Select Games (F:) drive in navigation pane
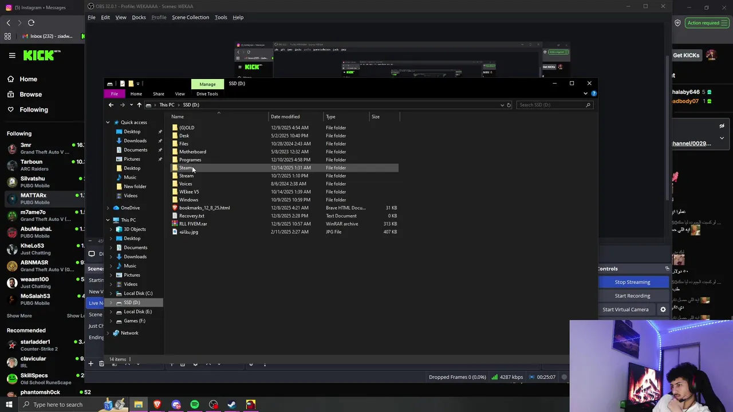This screenshot has width=733, height=412. click(x=135, y=321)
